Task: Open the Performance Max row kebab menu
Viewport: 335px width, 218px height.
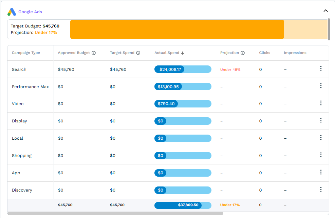Action: (321, 86)
